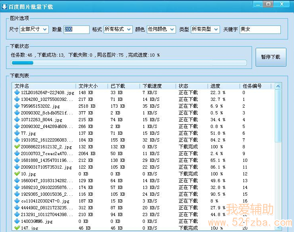
Task: Click the 29 KB/S download speed cell
Action: point(151,160)
